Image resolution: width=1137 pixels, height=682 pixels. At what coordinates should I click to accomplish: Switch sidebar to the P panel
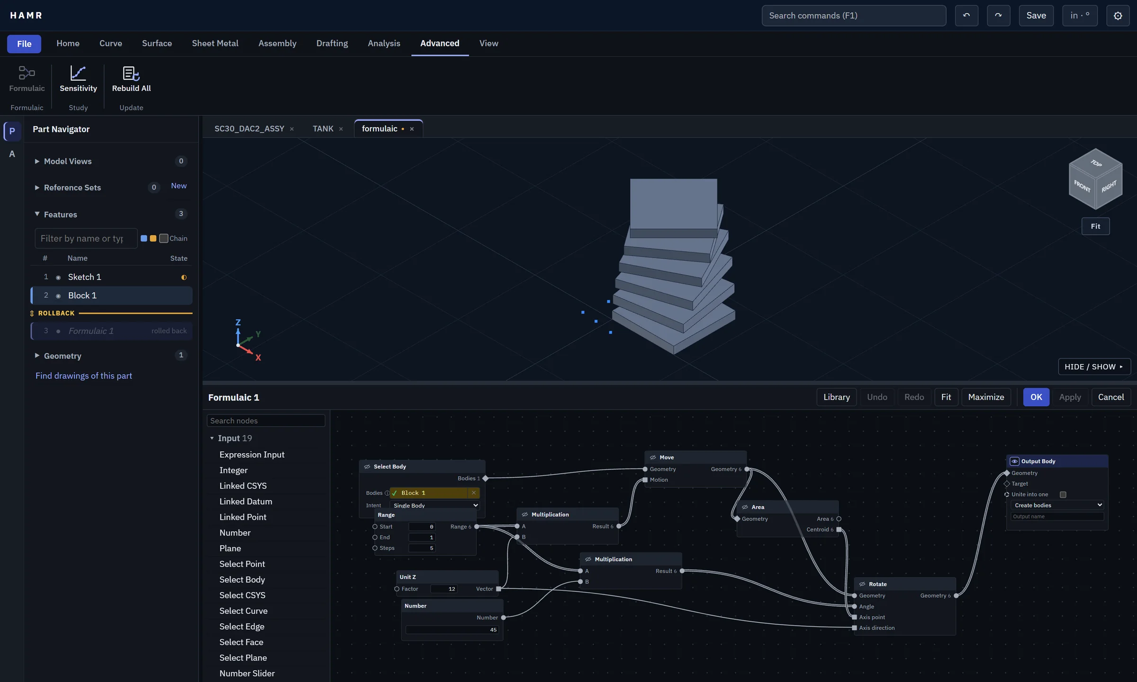[x=12, y=131]
